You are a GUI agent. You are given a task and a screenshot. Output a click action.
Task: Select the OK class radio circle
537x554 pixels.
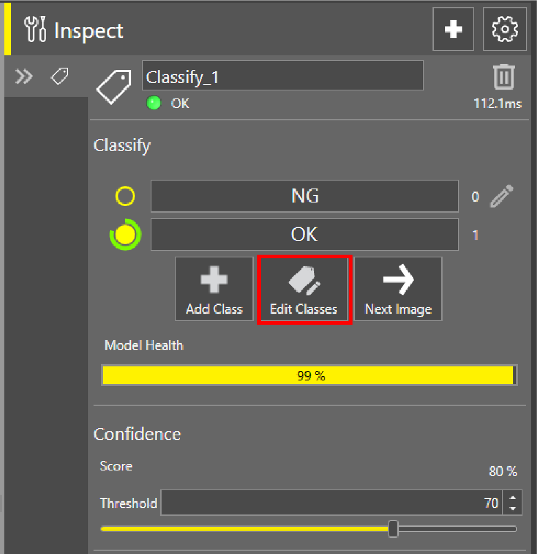pos(125,235)
